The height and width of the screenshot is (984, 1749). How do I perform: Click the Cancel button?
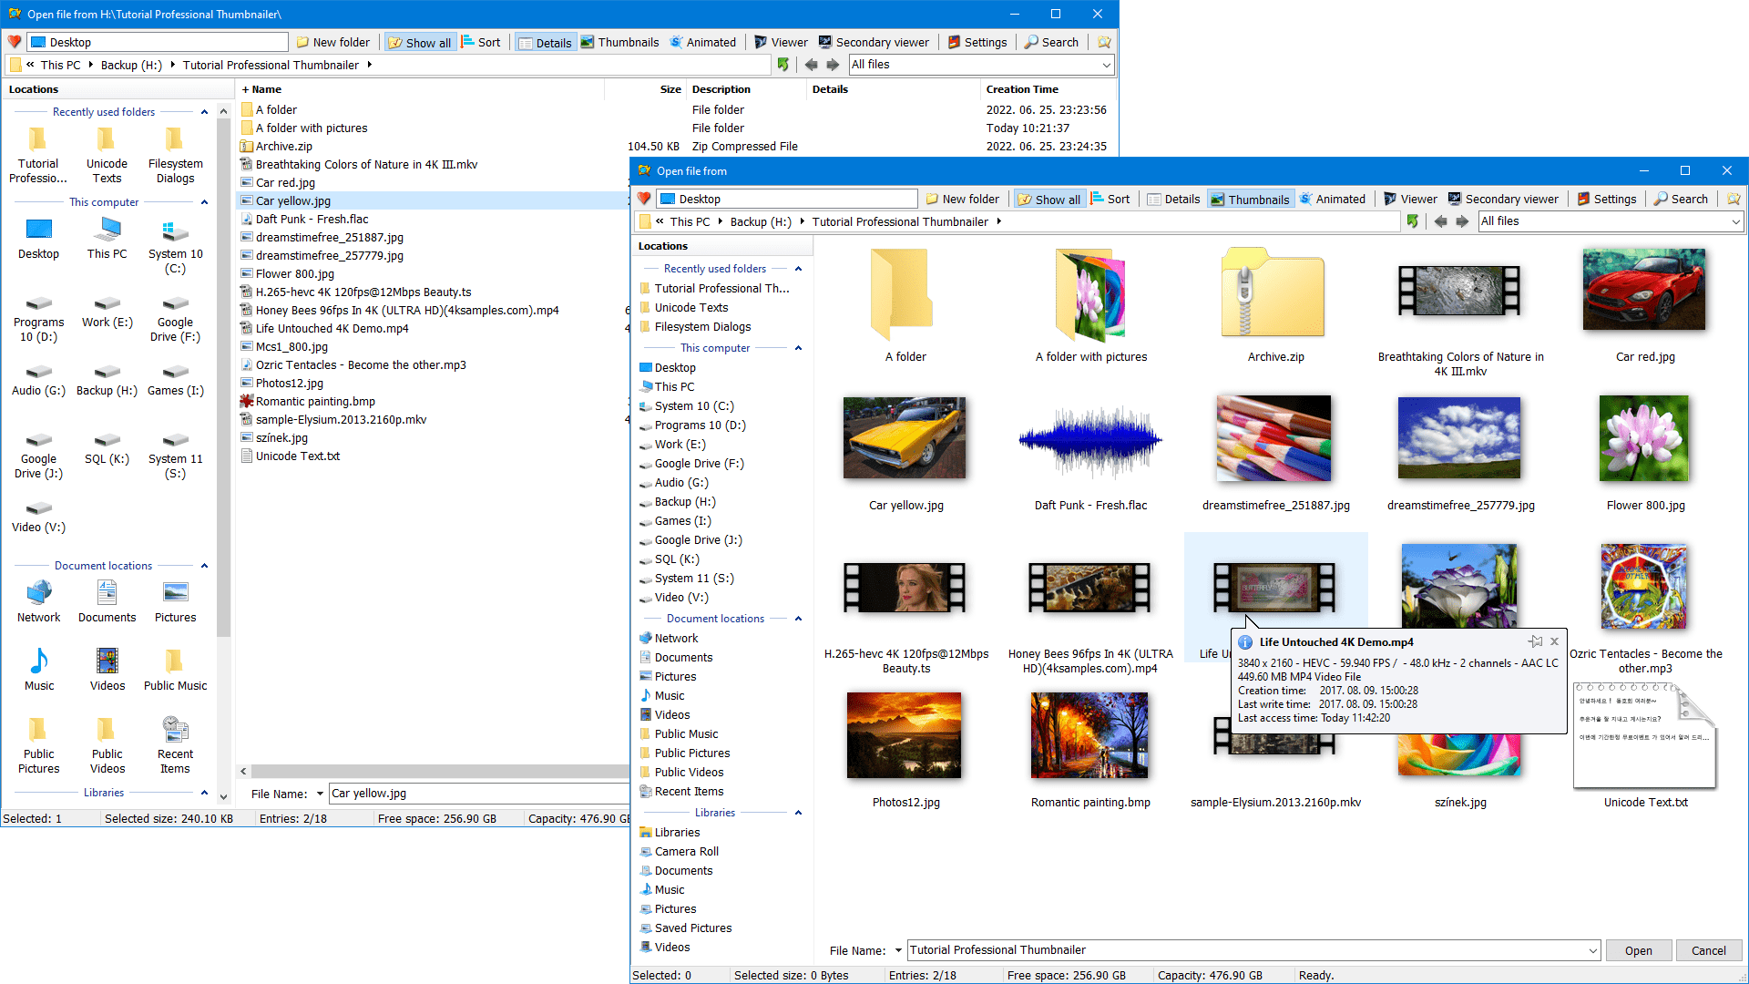click(1709, 949)
